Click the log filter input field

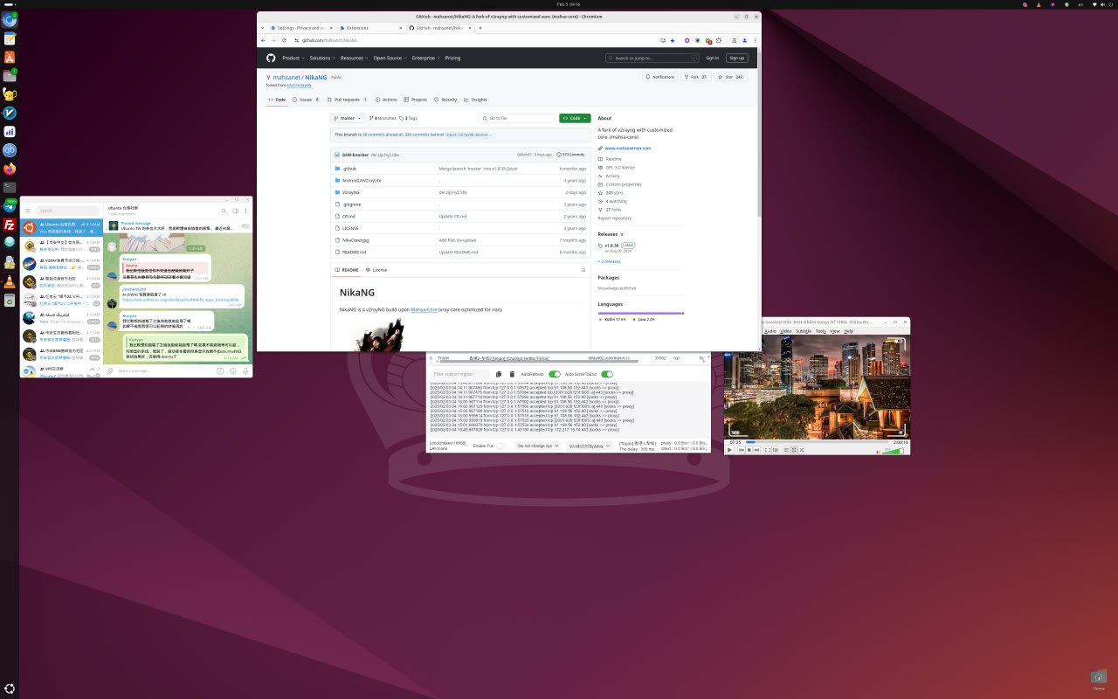[461, 374]
